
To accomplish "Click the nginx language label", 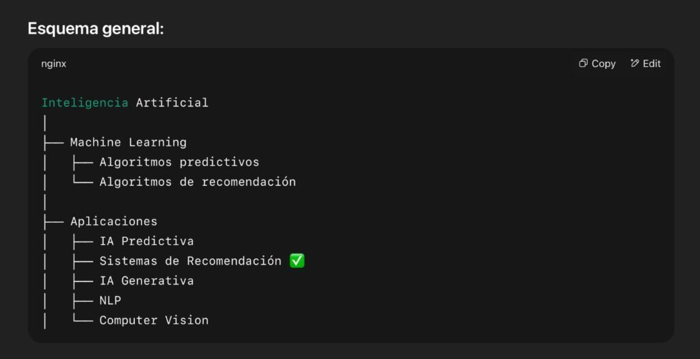I will click(53, 64).
